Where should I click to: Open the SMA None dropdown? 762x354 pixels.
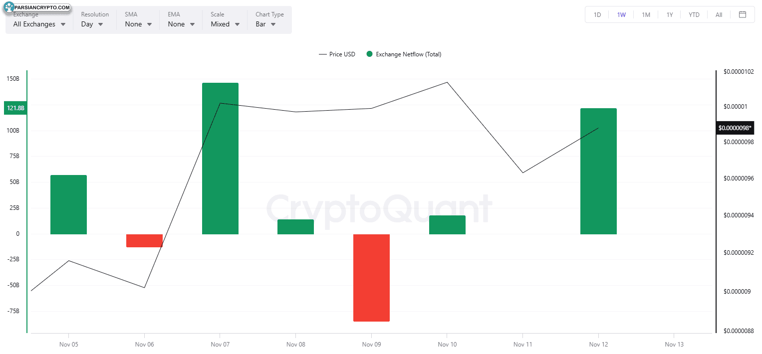tap(138, 24)
